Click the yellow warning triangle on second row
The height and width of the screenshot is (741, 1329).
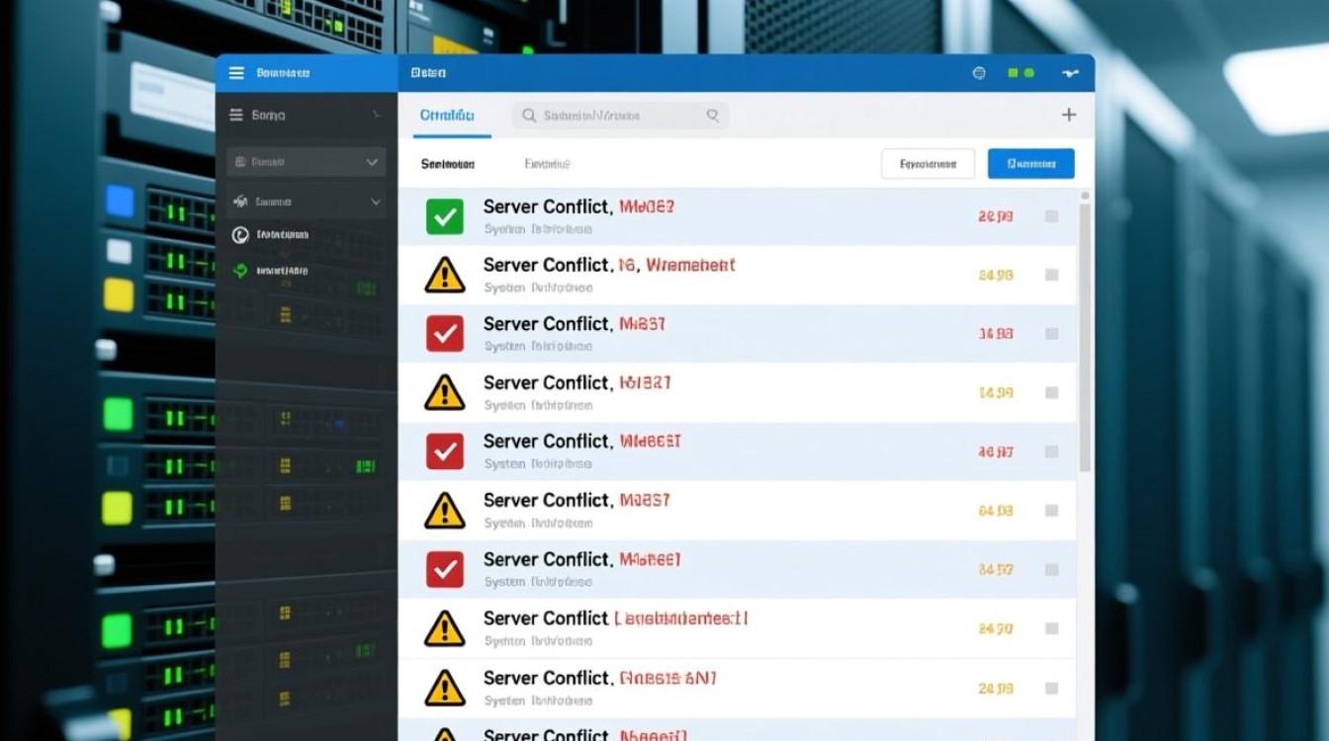click(x=445, y=276)
